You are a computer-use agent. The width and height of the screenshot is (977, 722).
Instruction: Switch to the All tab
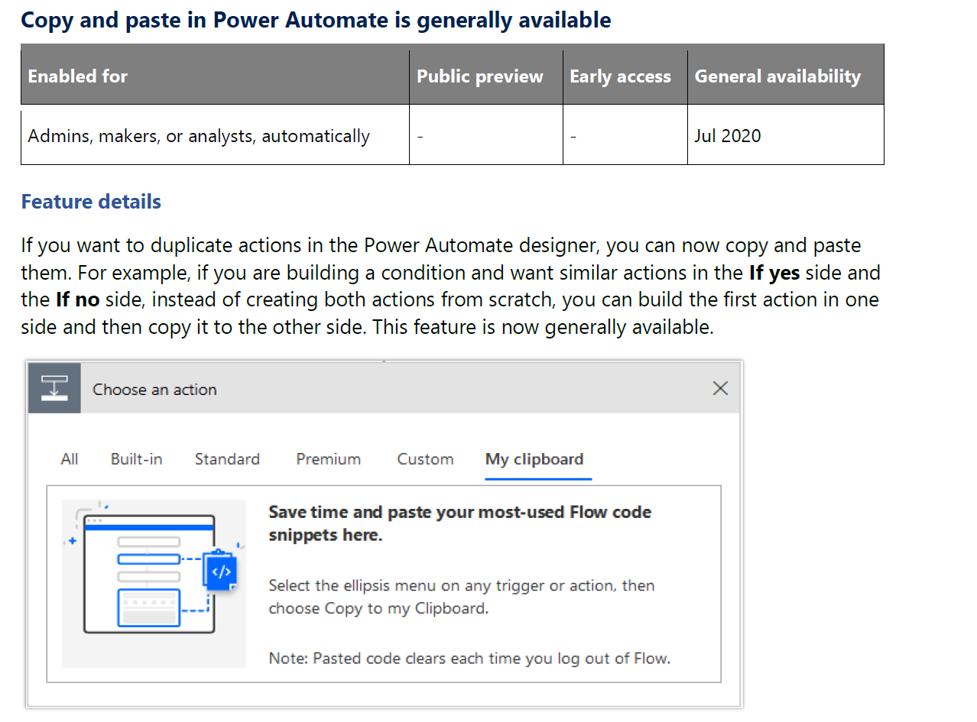70,459
